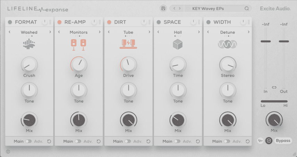Click the In/Out link chain icon
The height and width of the screenshot is (157, 297).
[x=274, y=87]
